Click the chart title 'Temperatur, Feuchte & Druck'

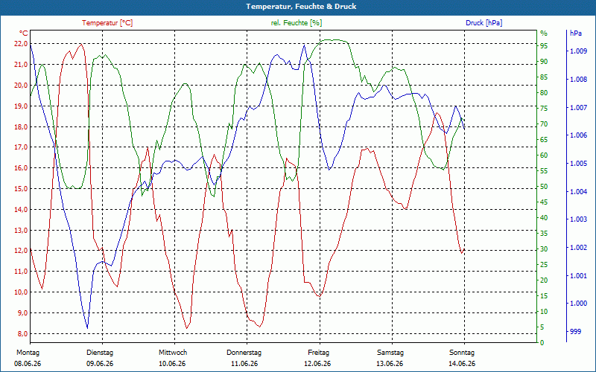tap(301, 7)
